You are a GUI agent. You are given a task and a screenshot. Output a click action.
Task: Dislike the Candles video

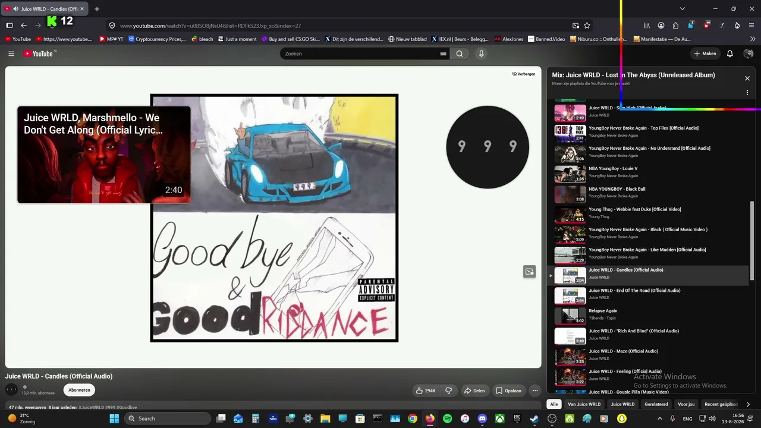coord(449,391)
